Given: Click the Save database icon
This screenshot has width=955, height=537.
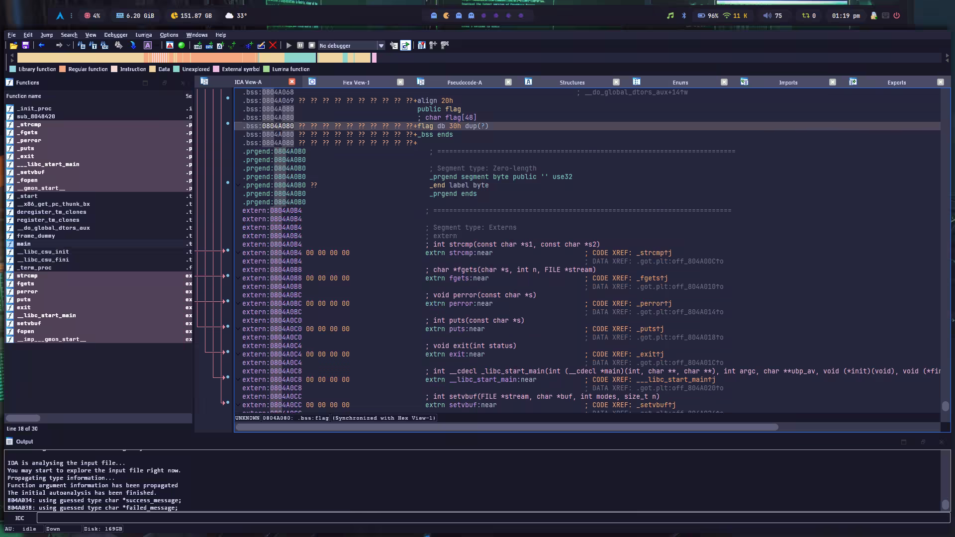Looking at the screenshot, I should pos(25,45).
